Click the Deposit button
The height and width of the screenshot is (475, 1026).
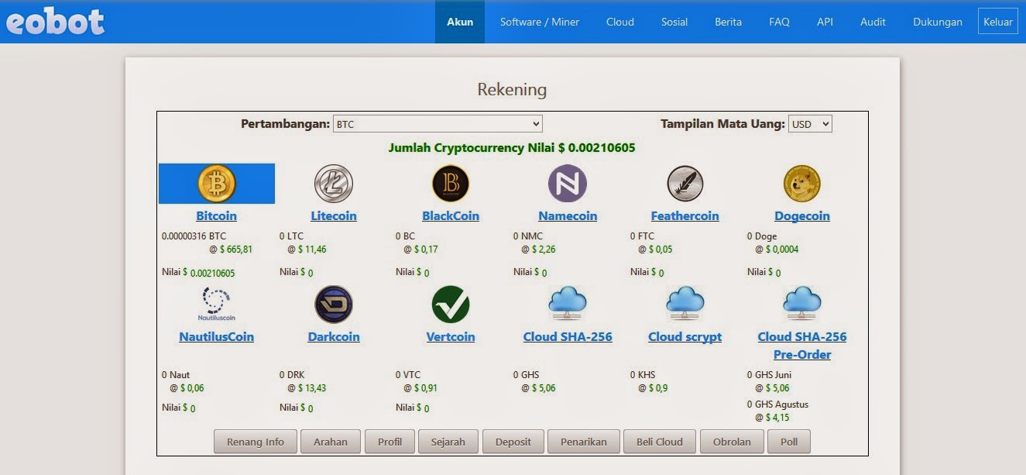(513, 442)
